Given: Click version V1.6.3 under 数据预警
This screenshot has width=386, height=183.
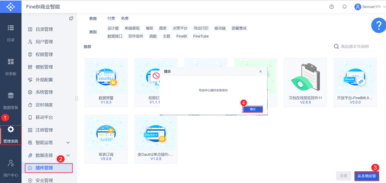Looking at the screenshot, I should [x=106, y=102].
